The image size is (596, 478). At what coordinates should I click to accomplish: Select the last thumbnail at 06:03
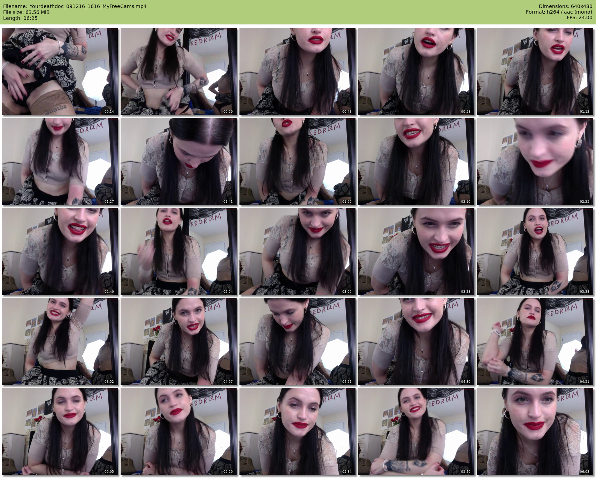[x=535, y=432]
